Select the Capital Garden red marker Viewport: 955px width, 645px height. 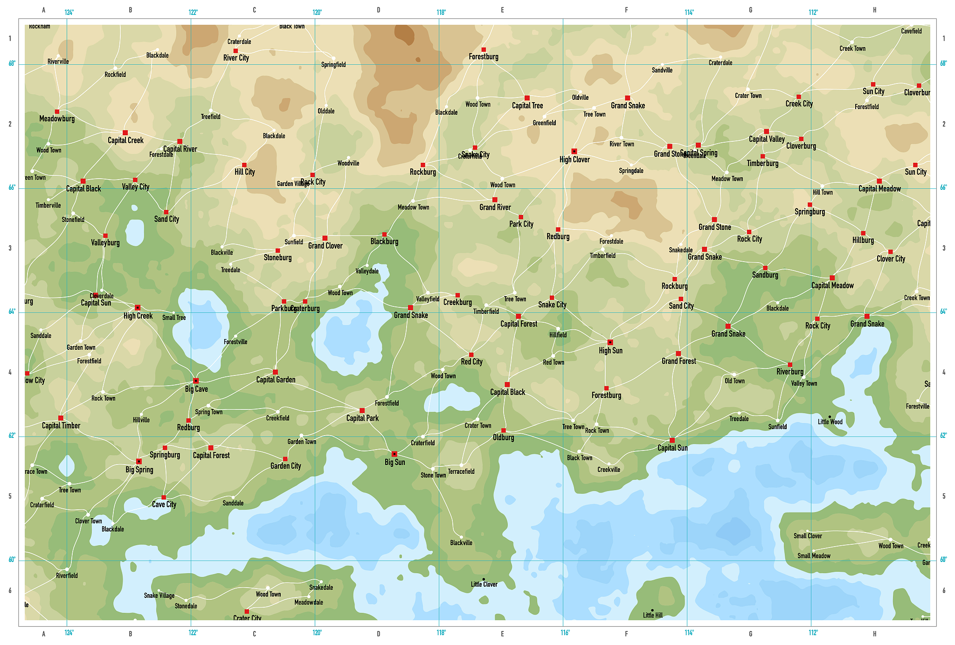click(x=275, y=372)
